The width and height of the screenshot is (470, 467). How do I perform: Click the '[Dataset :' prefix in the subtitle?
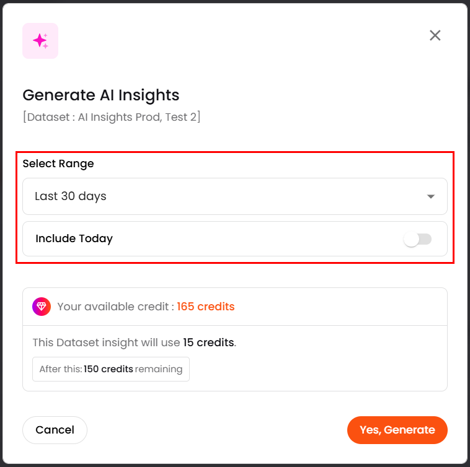[x=48, y=116]
